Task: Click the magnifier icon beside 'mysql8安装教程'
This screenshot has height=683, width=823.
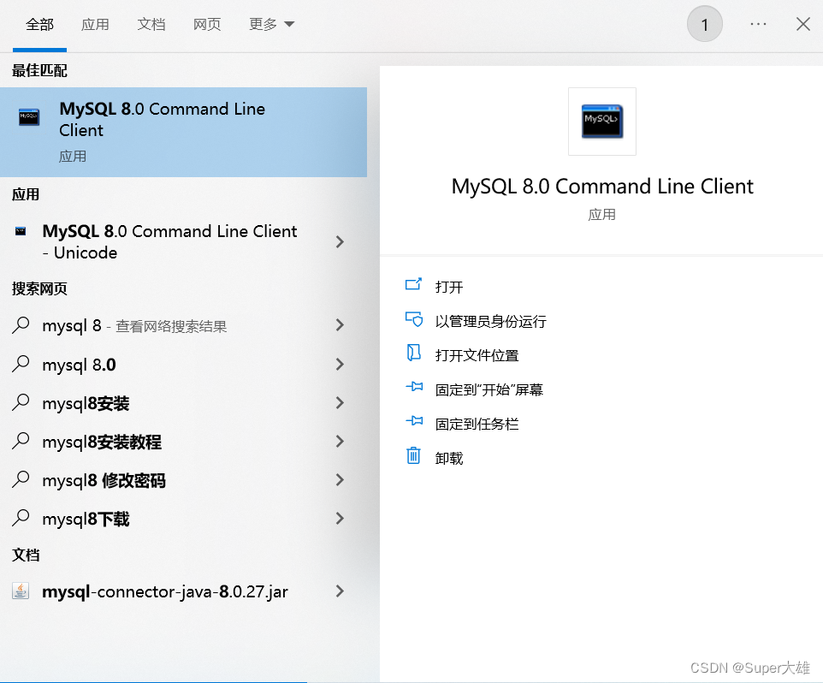Action: pos(21,441)
